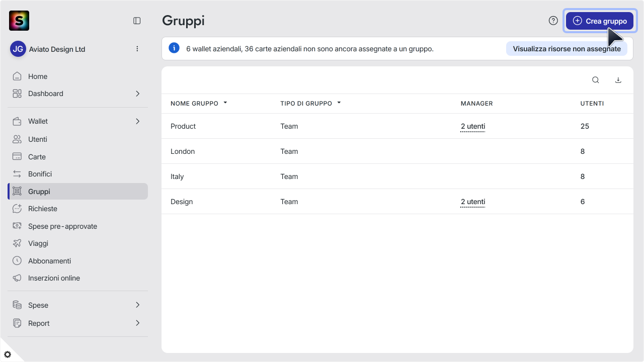Open the Italy group row
Image resolution: width=644 pixels, height=362 pixels.
397,176
